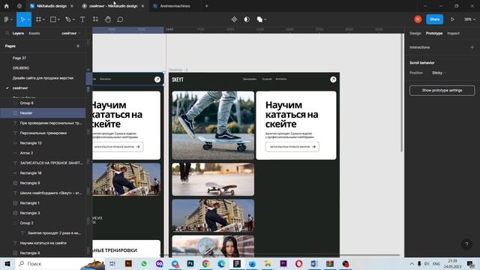Select the Arrow 2 layer
The image size is (480, 270).
click(43, 153)
